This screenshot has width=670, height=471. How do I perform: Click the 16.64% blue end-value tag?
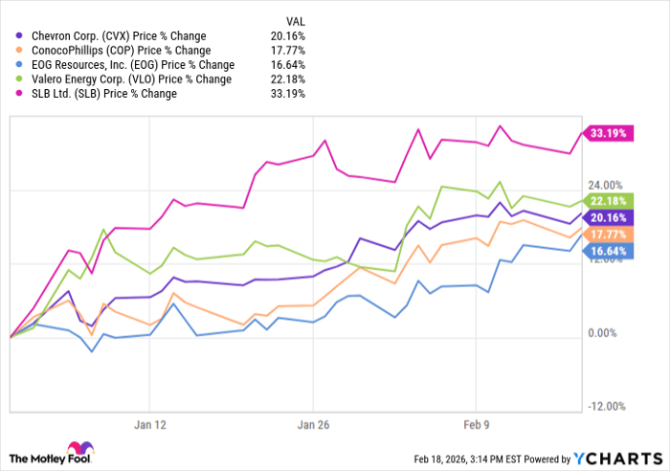[606, 251]
